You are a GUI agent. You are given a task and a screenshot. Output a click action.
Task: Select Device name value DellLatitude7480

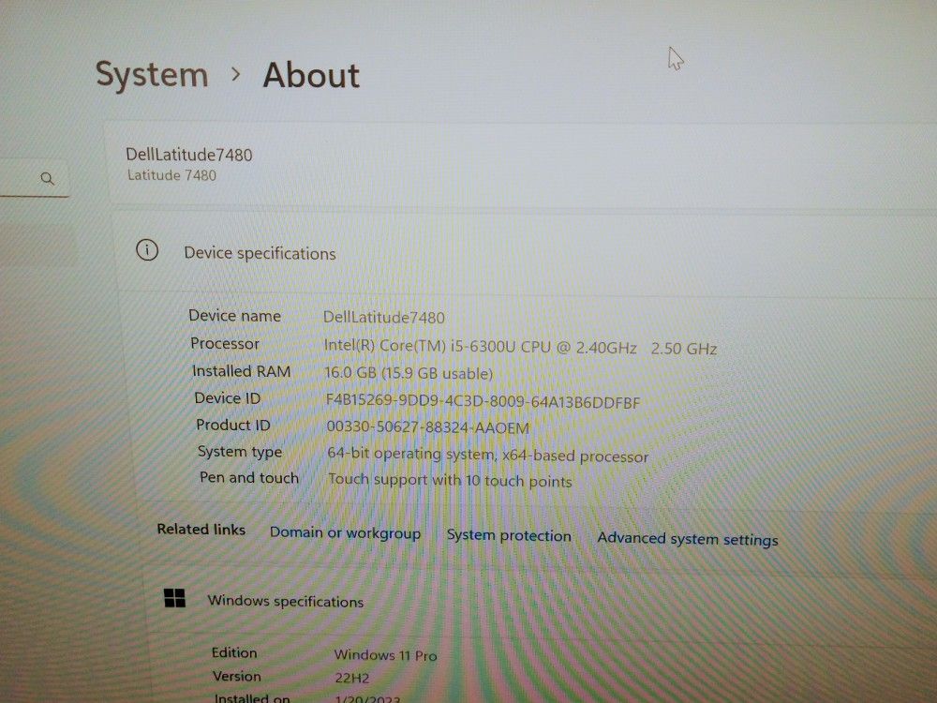pyautogui.click(x=384, y=318)
